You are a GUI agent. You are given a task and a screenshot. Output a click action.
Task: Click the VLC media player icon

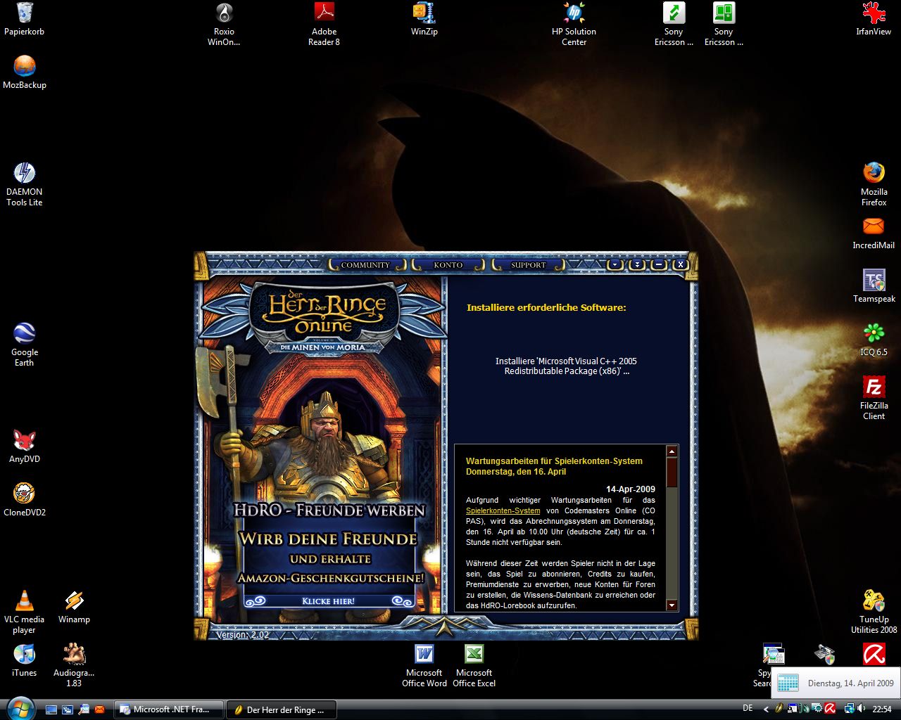[x=24, y=601]
